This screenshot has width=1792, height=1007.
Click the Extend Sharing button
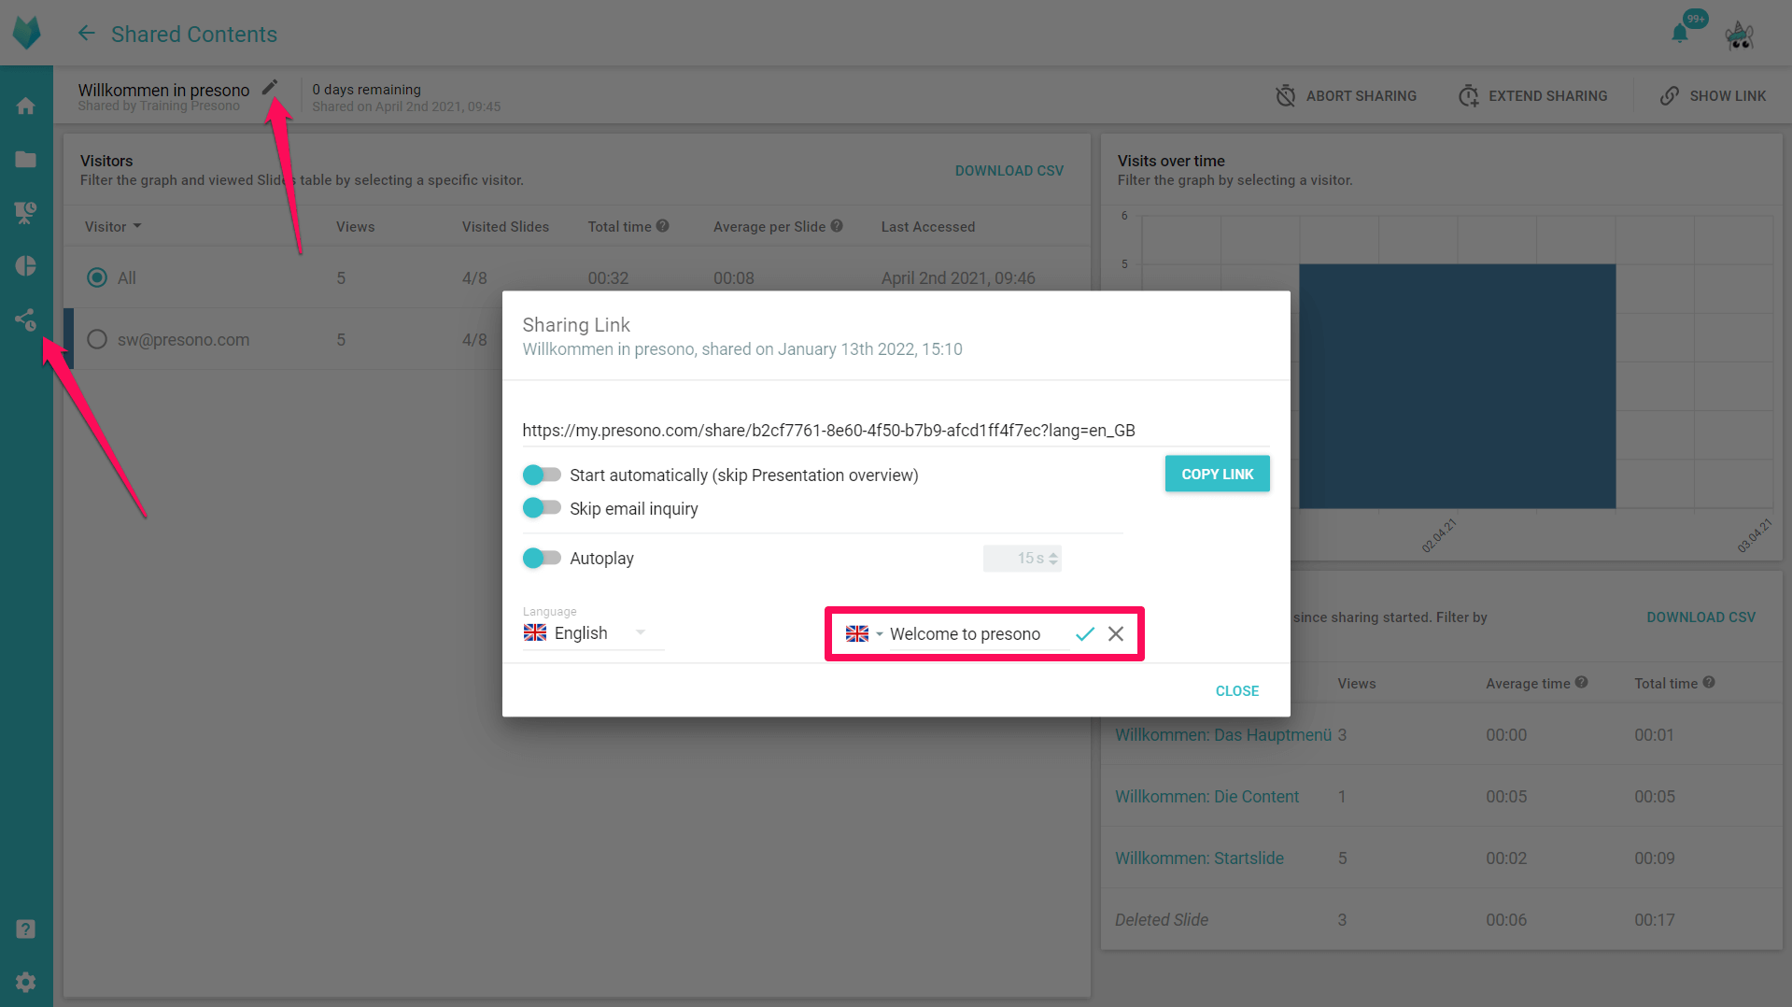[1533, 95]
